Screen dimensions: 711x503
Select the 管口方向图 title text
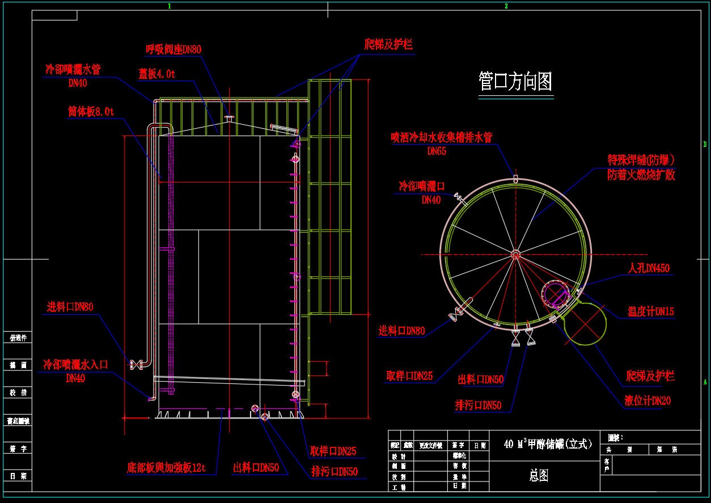pos(515,82)
